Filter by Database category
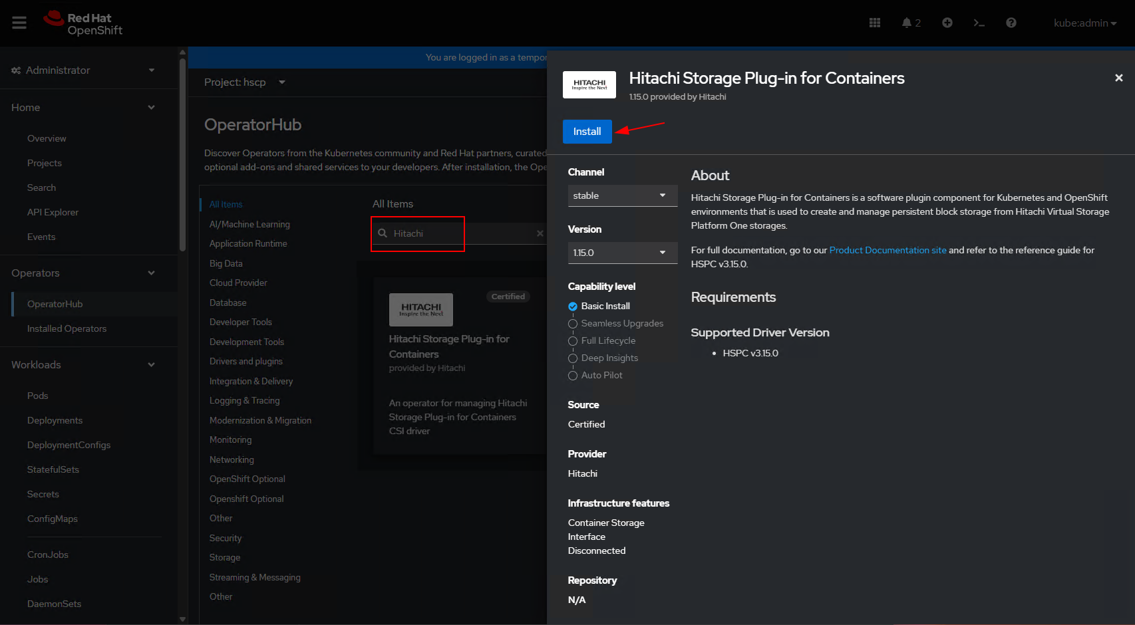 pyautogui.click(x=228, y=303)
